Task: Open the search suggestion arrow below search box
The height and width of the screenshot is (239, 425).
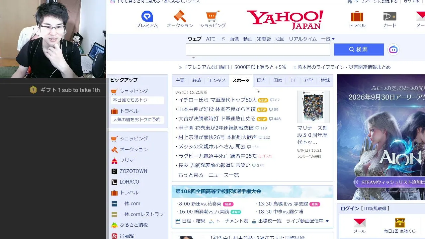Action: (194, 58)
